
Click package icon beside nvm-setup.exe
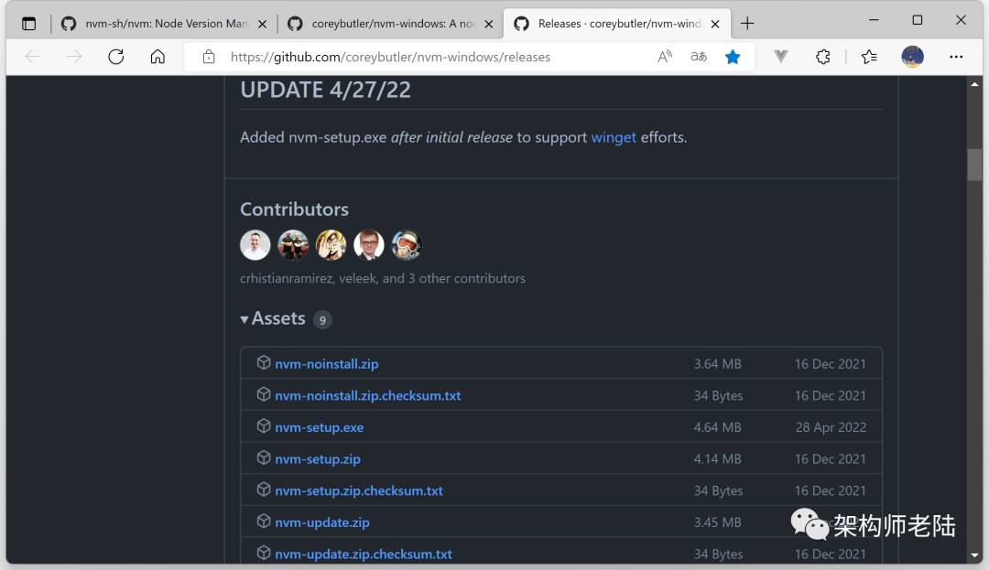coord(264,425)
